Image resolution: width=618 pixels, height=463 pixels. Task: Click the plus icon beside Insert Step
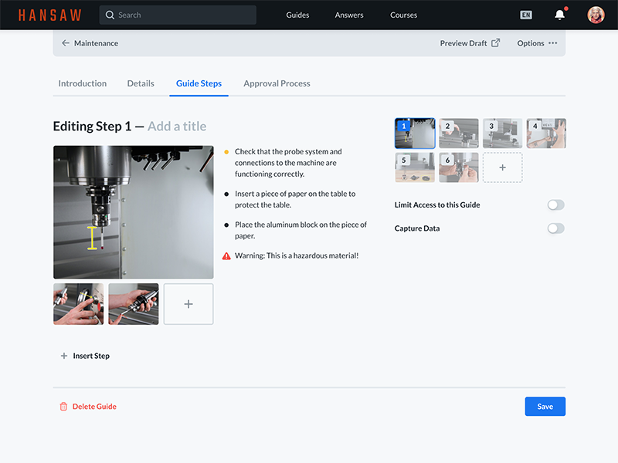[x=63, y=356]
